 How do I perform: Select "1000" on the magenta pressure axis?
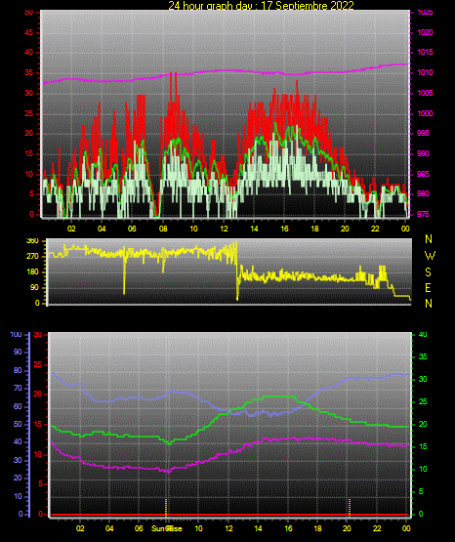tap(425, 113)
